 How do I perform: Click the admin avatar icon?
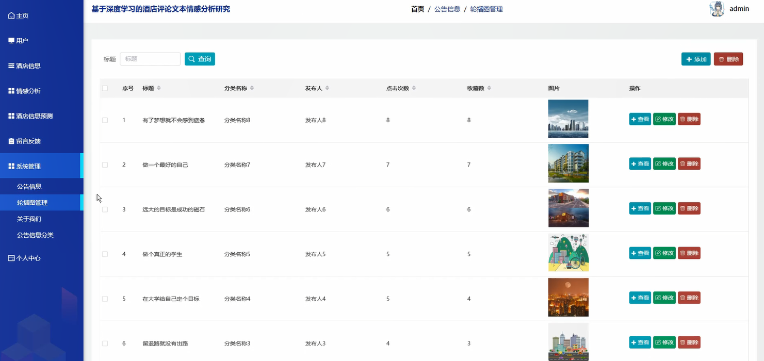tap(717, 9)
